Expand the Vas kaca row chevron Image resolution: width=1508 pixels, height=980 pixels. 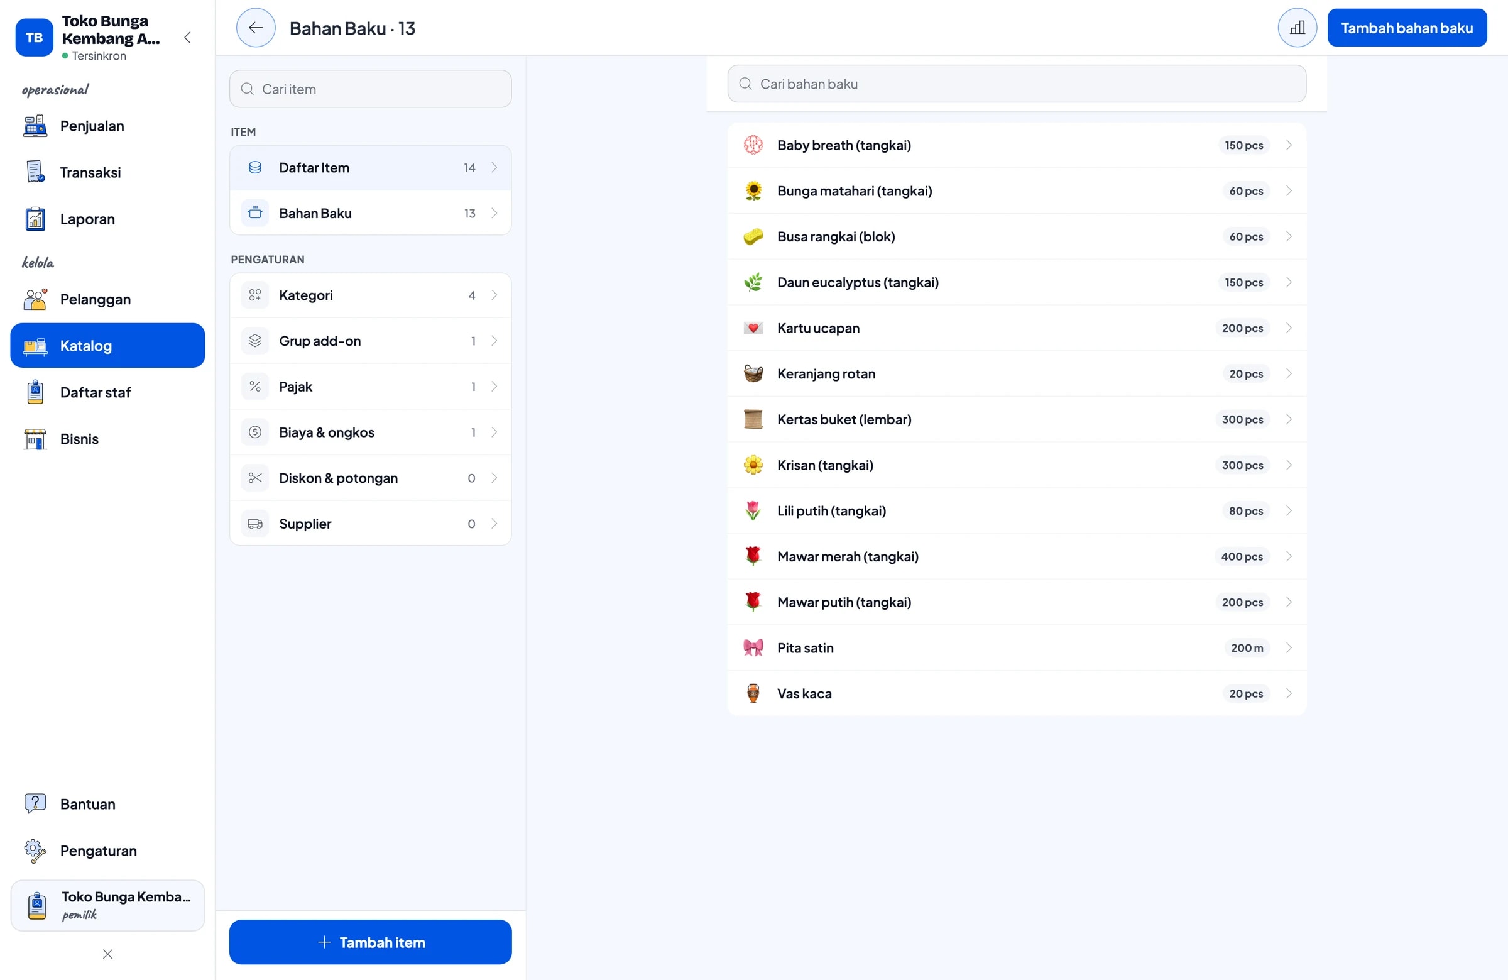pos(1288,693)
